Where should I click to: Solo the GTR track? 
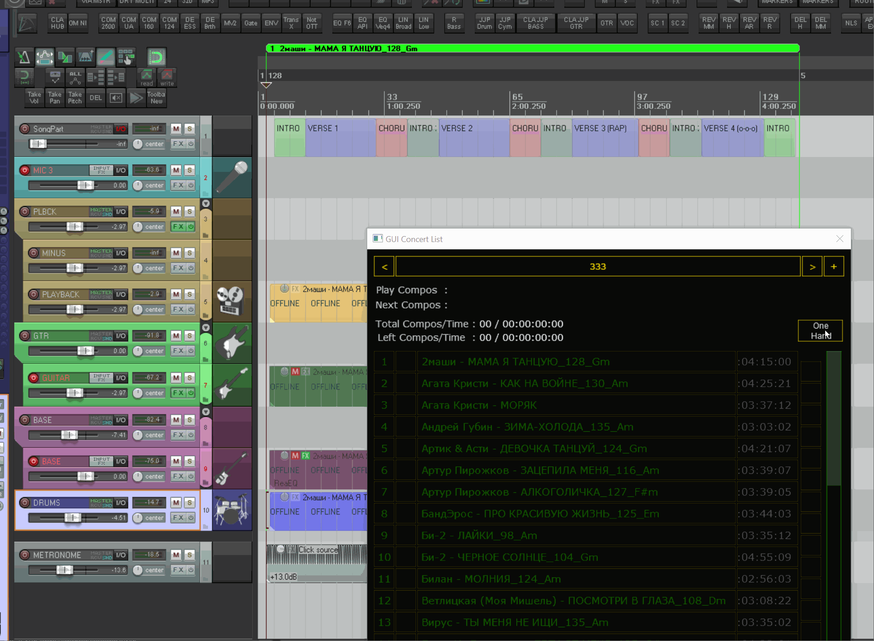tap(190, 336)
